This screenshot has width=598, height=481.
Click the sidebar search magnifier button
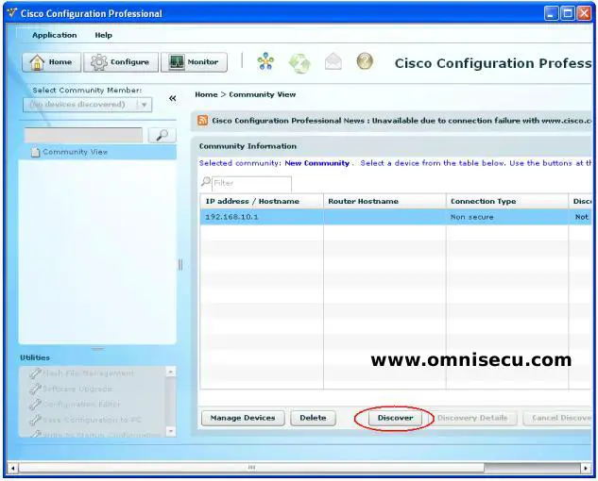[x=162, y=135]
